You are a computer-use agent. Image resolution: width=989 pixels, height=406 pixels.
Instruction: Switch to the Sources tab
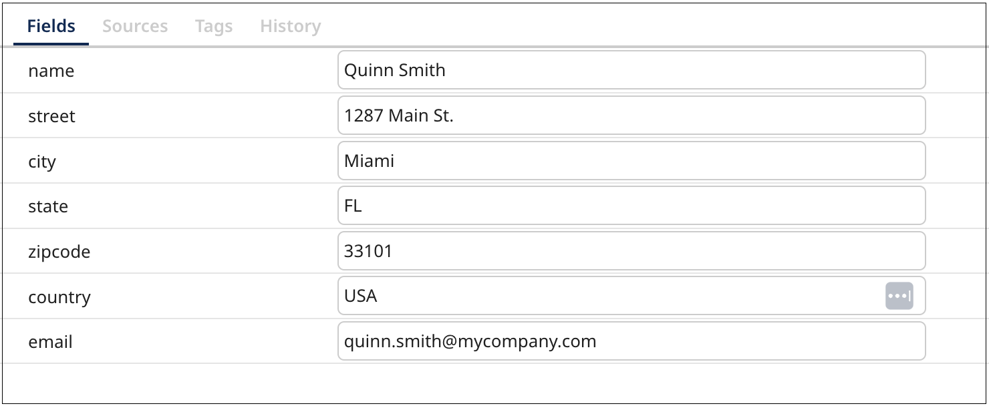pyautogui.click(x=135, y=26)
